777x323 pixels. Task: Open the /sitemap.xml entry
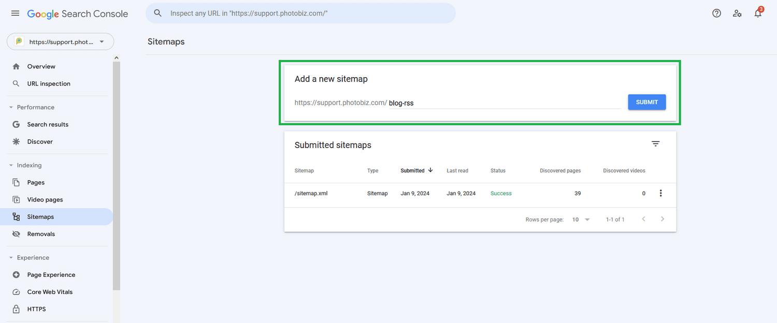(311, 193)
